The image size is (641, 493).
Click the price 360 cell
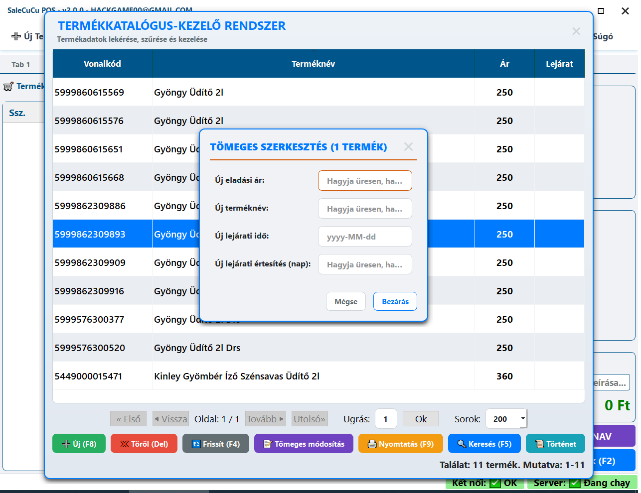504,376
